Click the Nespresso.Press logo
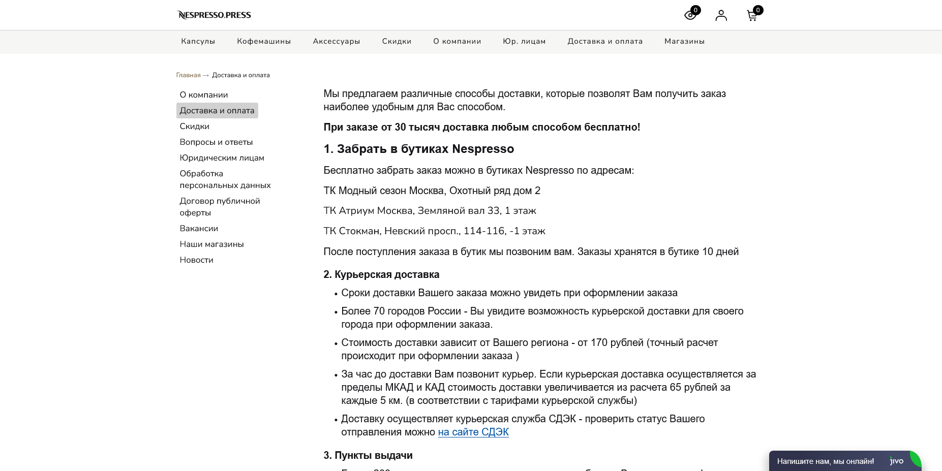This screenshot has height=471, width=942. 214,15
